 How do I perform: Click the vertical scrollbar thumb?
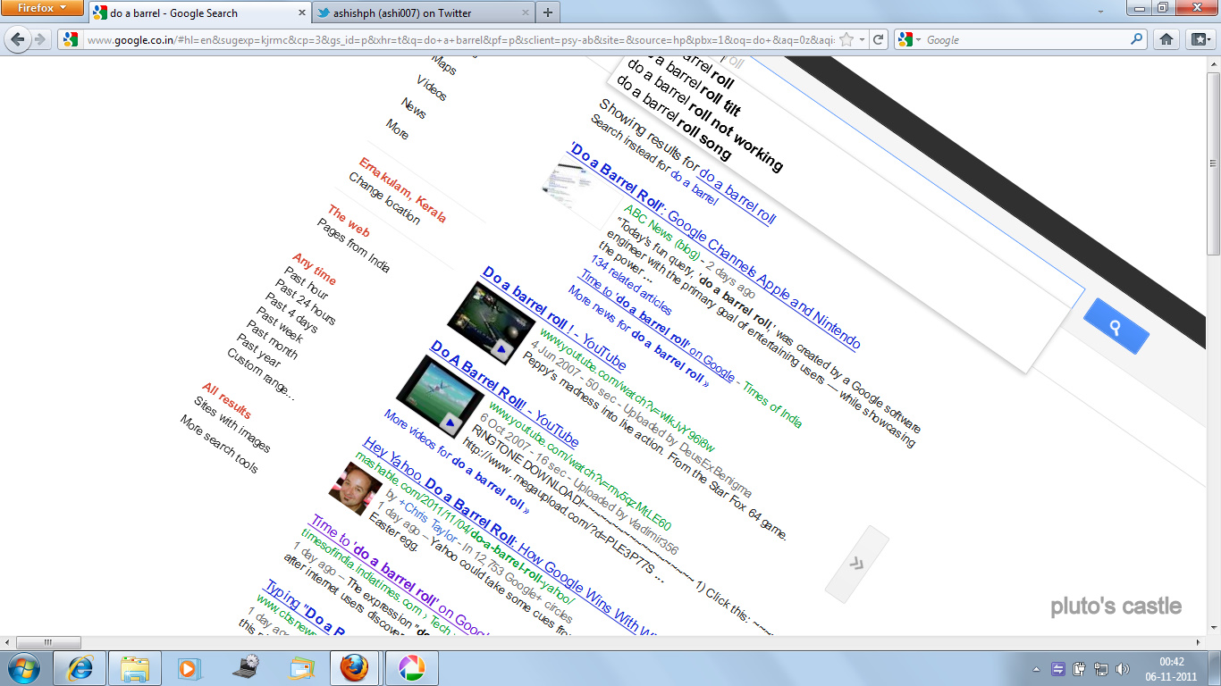click(x=1213, y=163)
